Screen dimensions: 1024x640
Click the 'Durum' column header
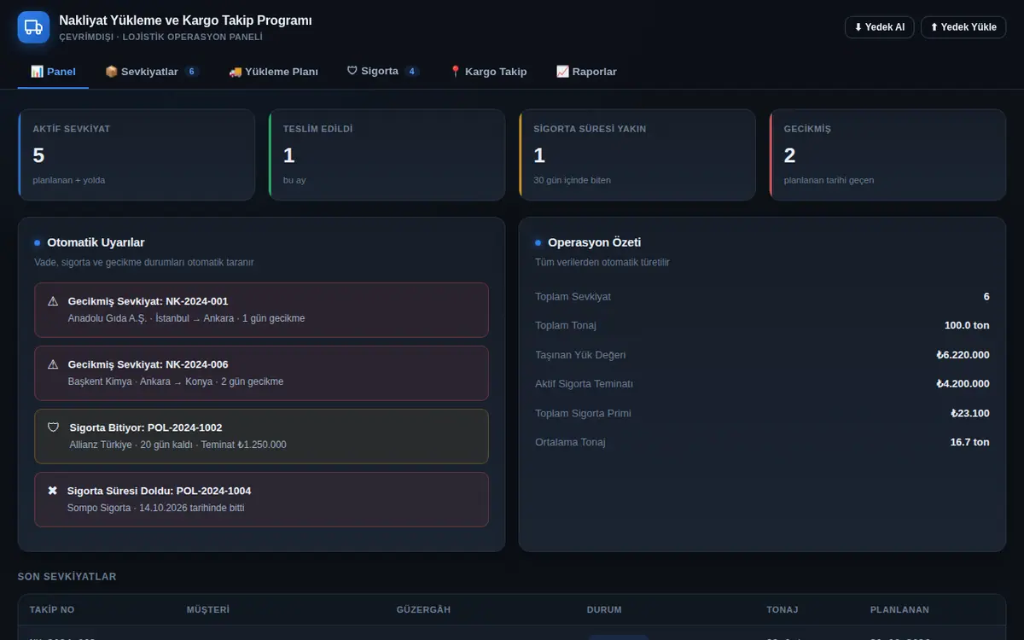604,610
